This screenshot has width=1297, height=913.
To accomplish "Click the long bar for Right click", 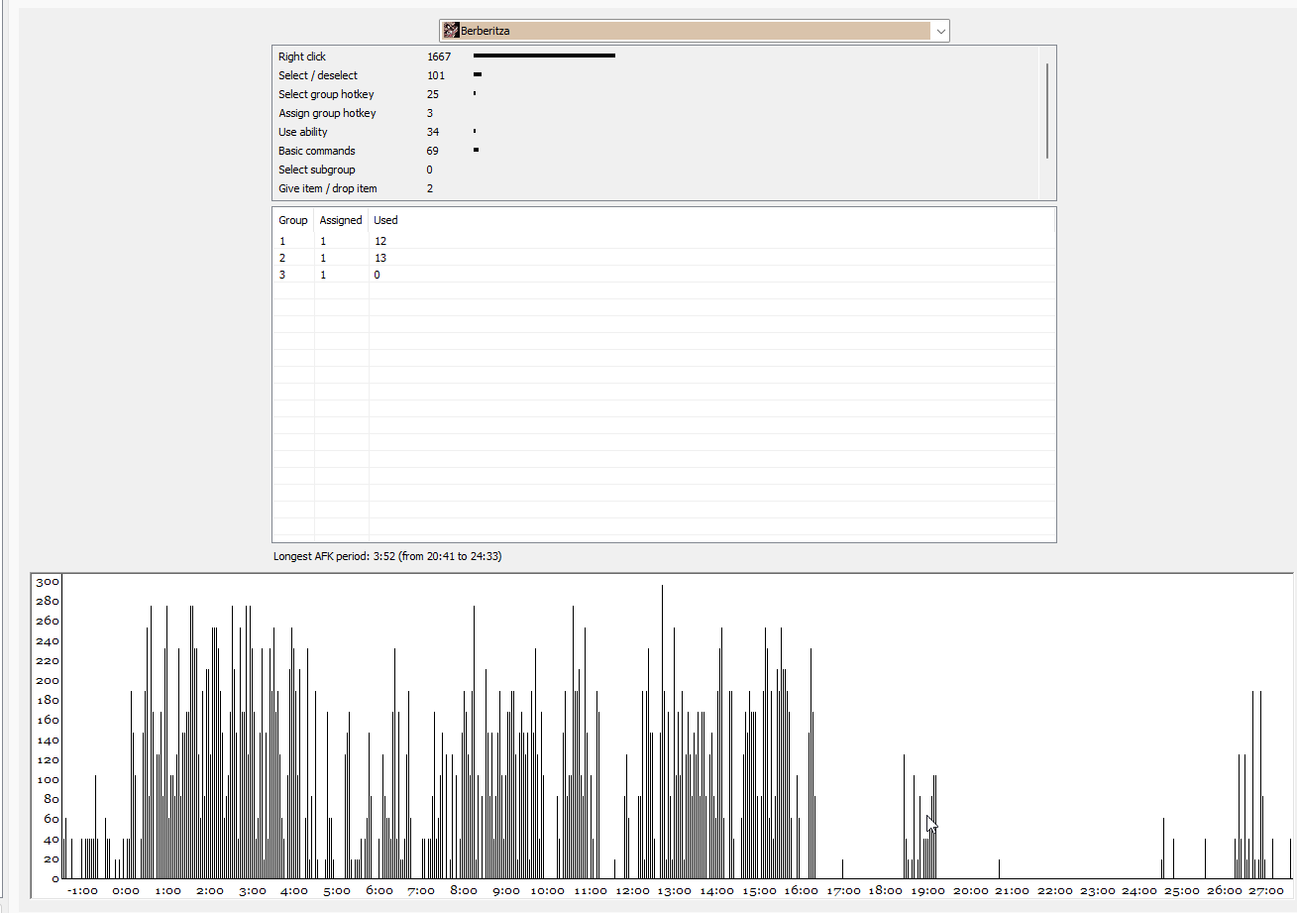I will coord(544,56).
